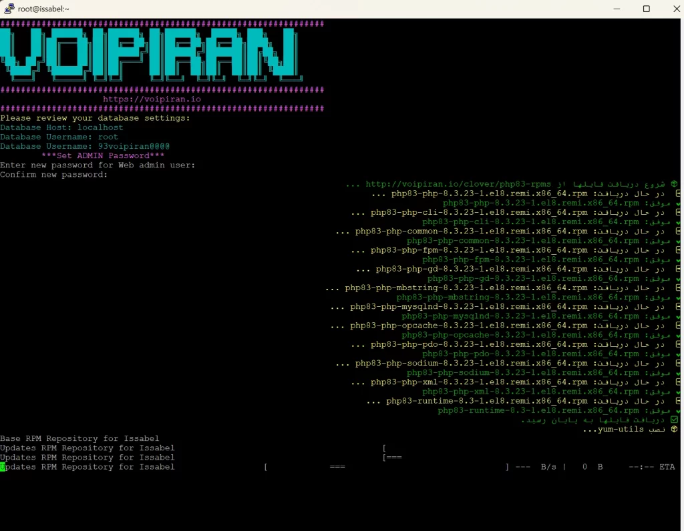The width and height of the screenshot is (684, 531).
Task: Click the green success line for php83-php-opcache
Action: tap(540, 335)
